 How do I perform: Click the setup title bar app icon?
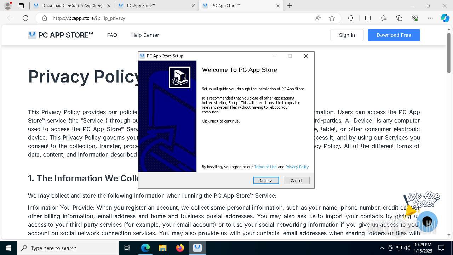coord(142,56)
